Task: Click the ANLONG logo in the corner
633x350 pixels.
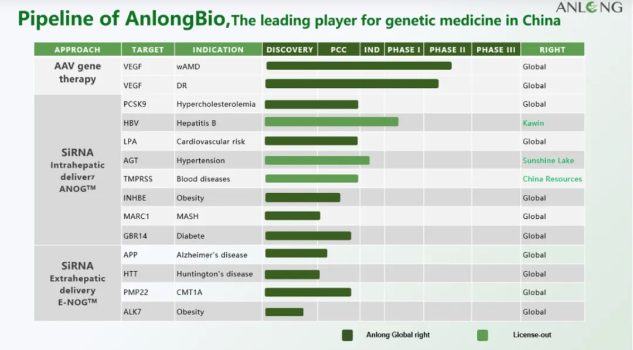Action: click(x=588, y=8)
